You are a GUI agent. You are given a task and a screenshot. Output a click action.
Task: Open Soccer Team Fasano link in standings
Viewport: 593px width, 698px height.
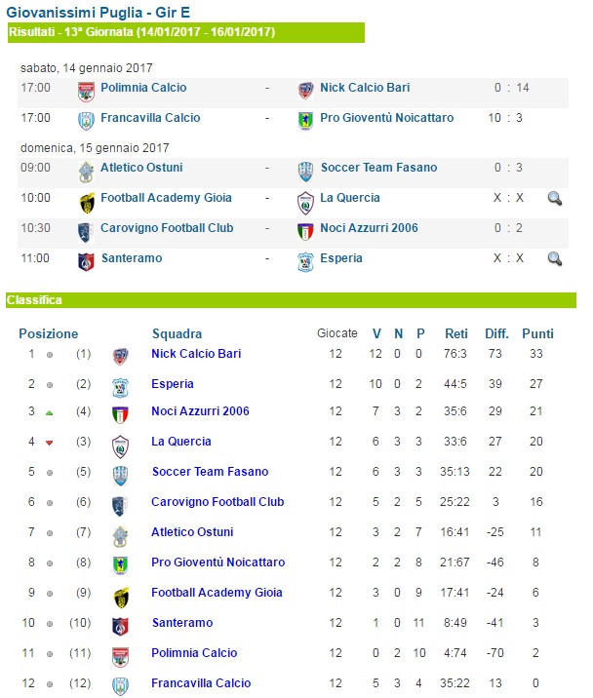[x=210, y=472]
